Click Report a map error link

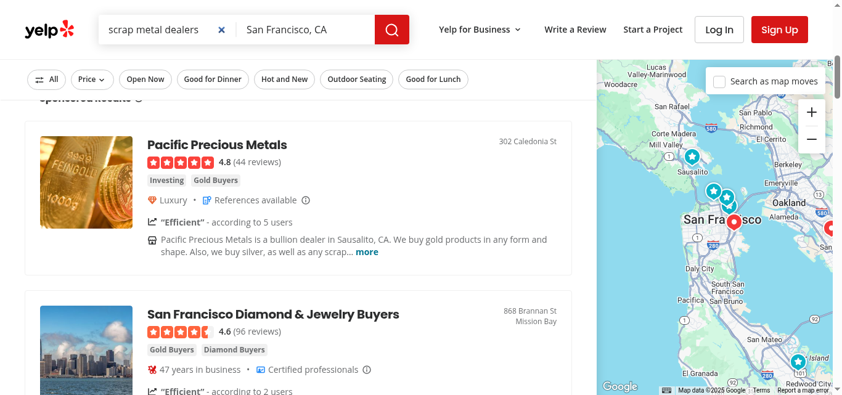pyautogui.click(x=803, y=390)
